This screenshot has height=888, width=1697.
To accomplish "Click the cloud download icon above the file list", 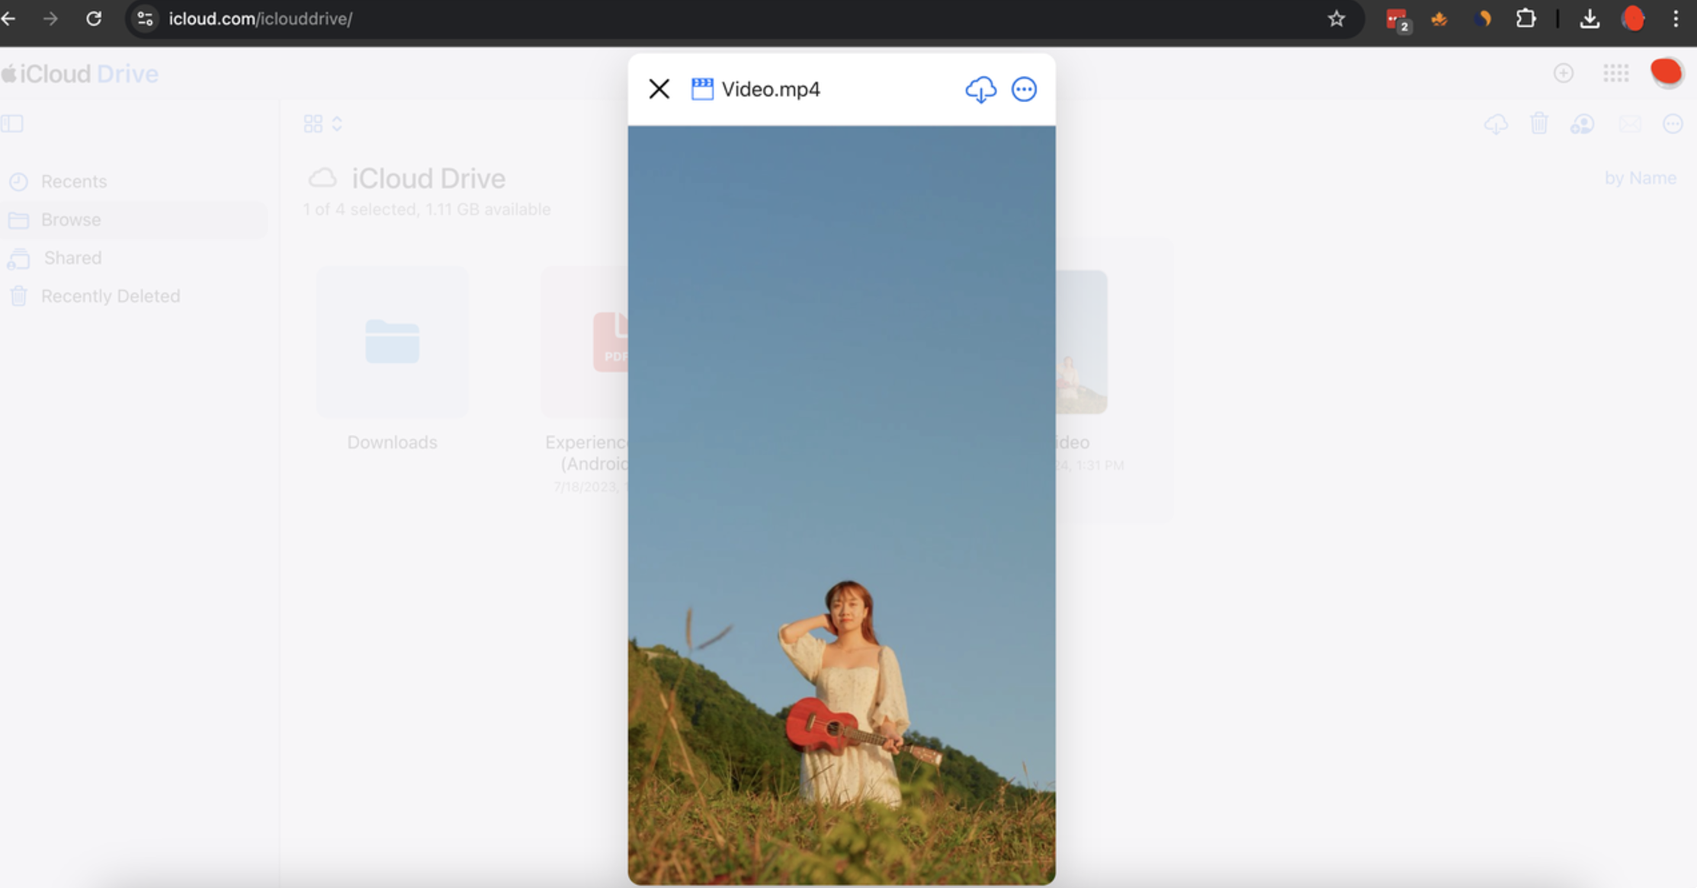I will (x=1496, y=123).
